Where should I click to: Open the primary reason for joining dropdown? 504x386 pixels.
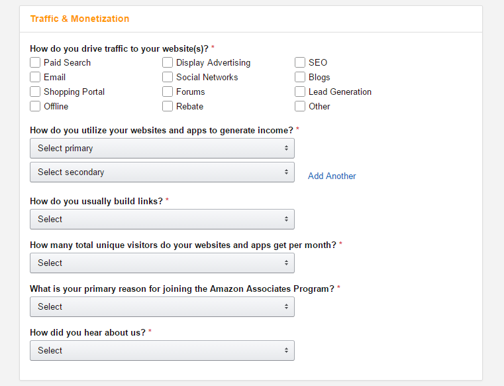pyautogui.click(x=162, y=306)
